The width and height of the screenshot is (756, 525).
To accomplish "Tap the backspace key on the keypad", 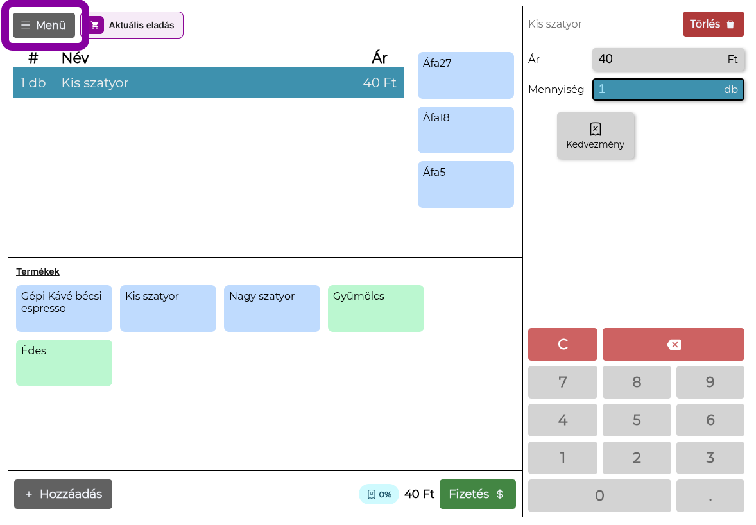I will [673, 344].
